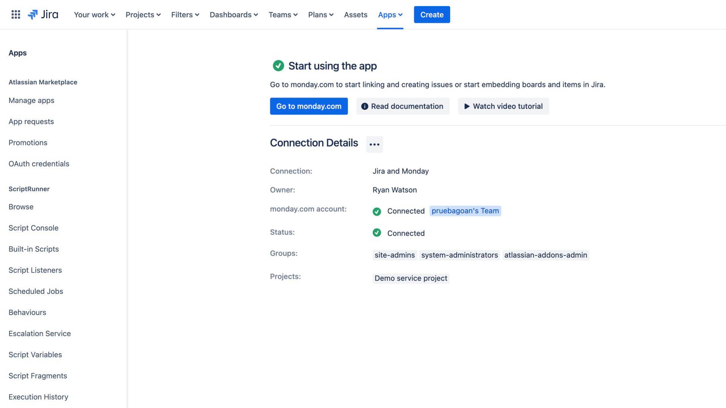
Task: Select Escalation Service
Action: click(40, 334)
